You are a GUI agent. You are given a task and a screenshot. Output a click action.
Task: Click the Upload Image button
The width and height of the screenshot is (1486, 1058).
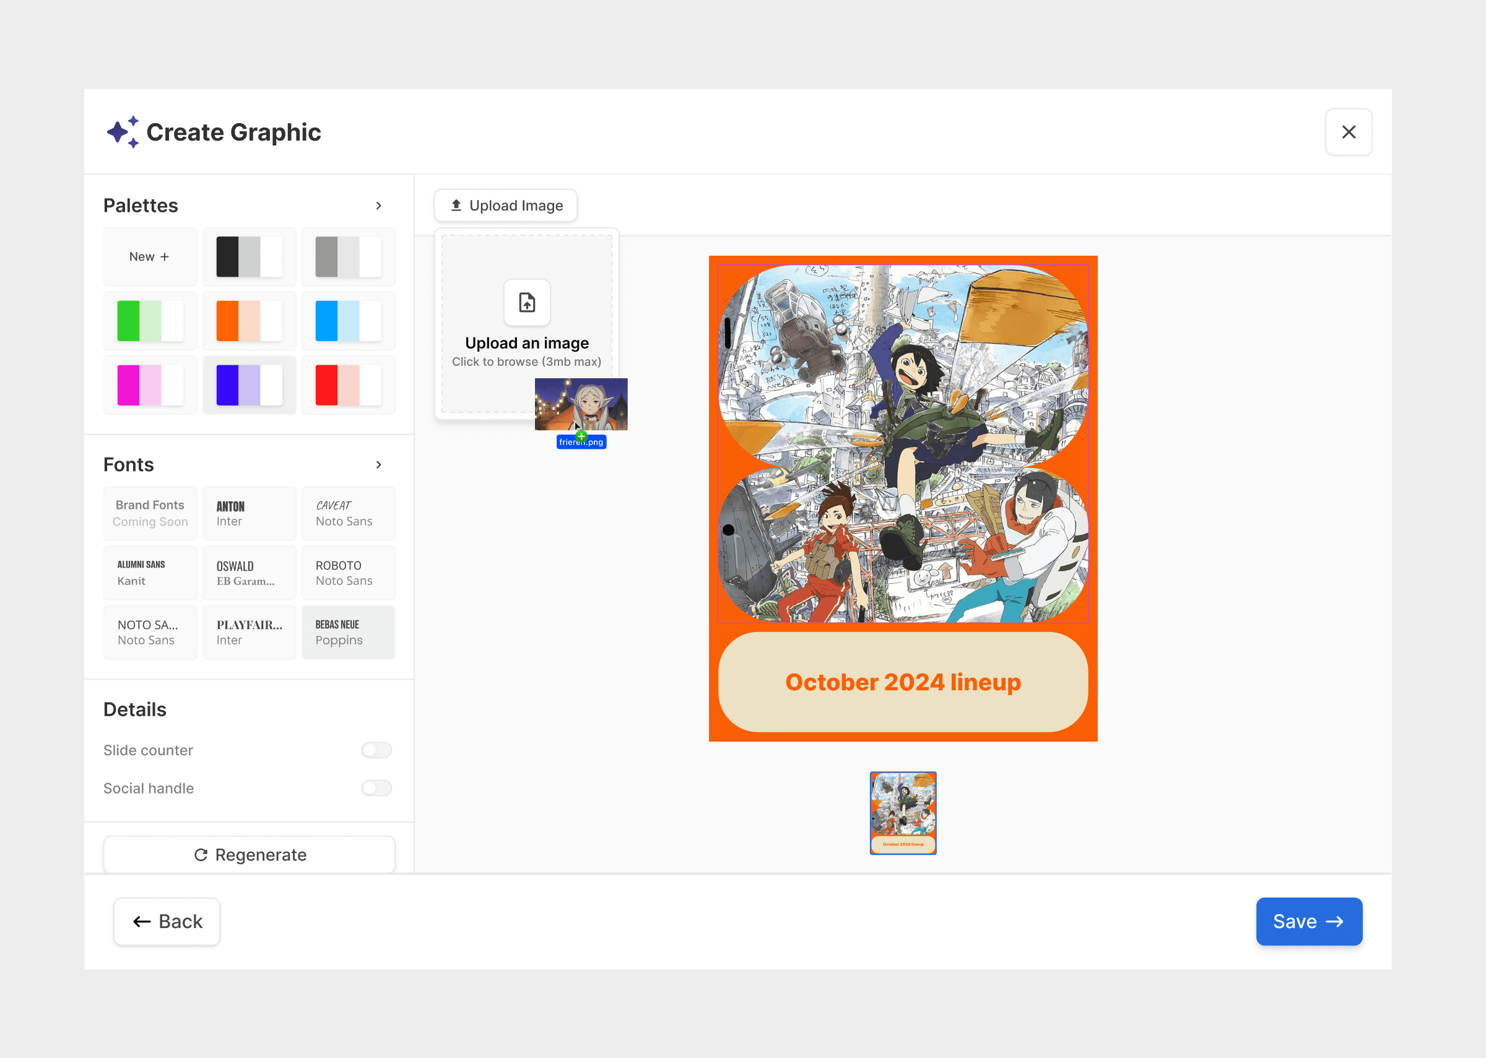click(x=505, y=206)
